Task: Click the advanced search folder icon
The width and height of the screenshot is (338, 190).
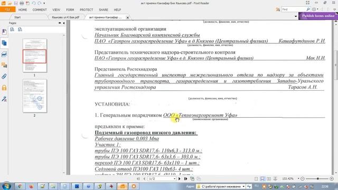Action: (278, 9)
